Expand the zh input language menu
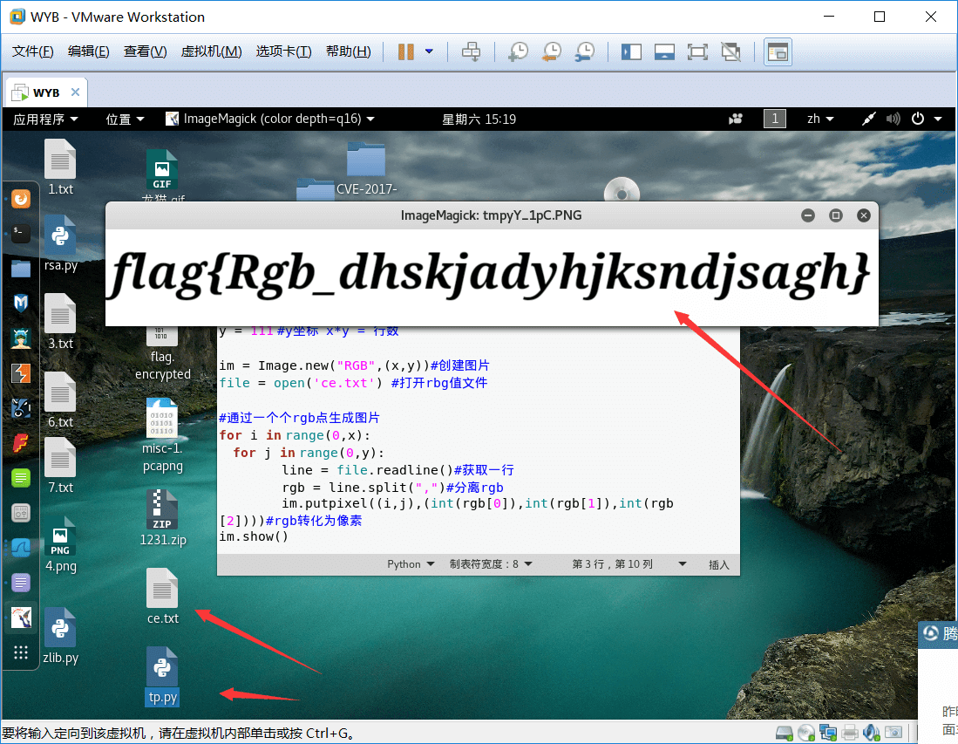The width and height of the screenshot is (958, 744). (x=820, y=119)
